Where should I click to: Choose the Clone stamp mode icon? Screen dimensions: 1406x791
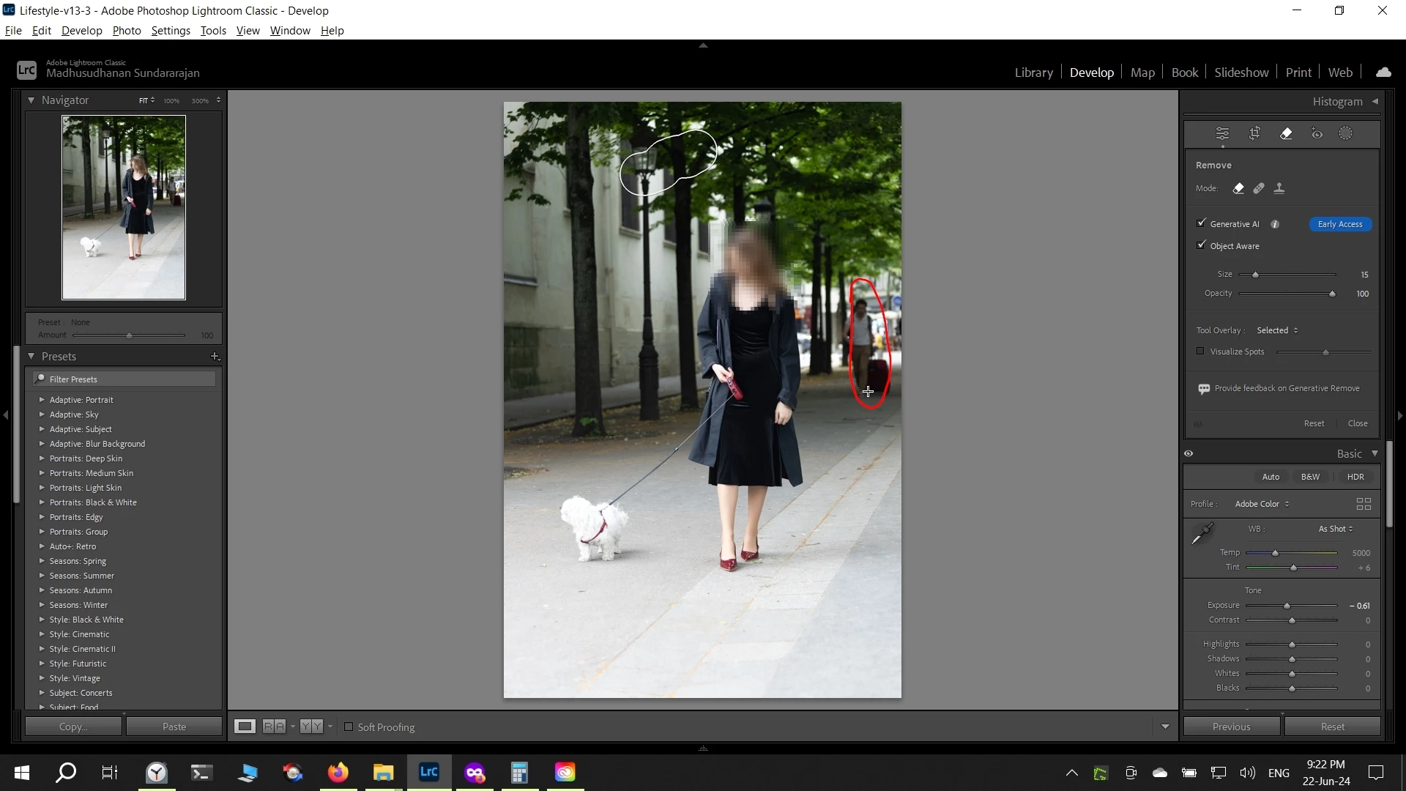[x=1279, y=188]
